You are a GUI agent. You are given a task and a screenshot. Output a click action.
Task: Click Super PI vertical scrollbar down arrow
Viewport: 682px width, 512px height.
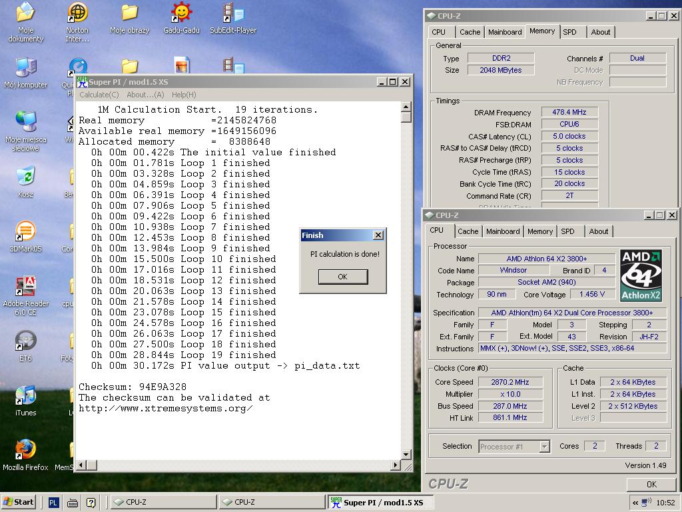tap(406, 455)
